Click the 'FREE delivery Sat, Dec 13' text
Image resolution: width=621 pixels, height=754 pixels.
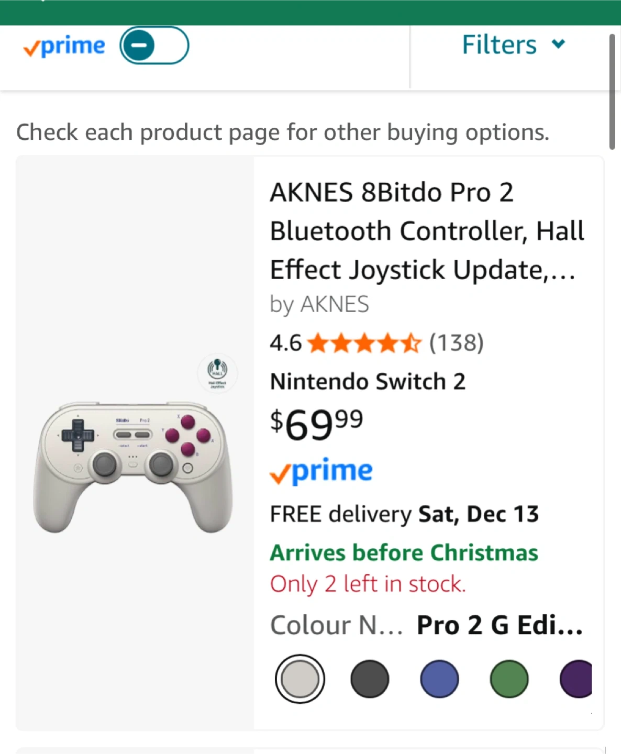pyautogui.click(x=404, y=514)
